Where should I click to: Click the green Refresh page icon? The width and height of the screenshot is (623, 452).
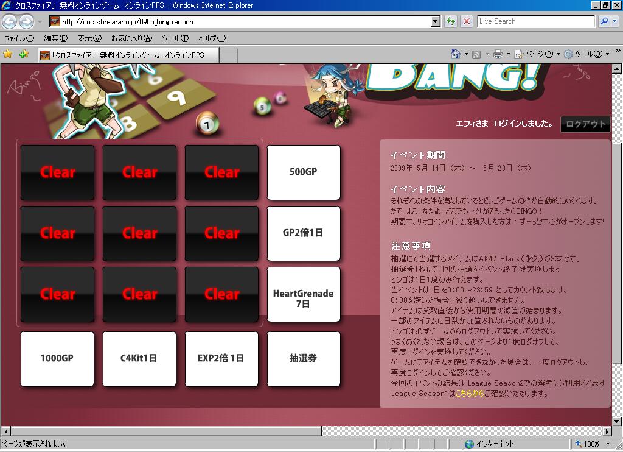pyautogui.click(x=451, y=21)
